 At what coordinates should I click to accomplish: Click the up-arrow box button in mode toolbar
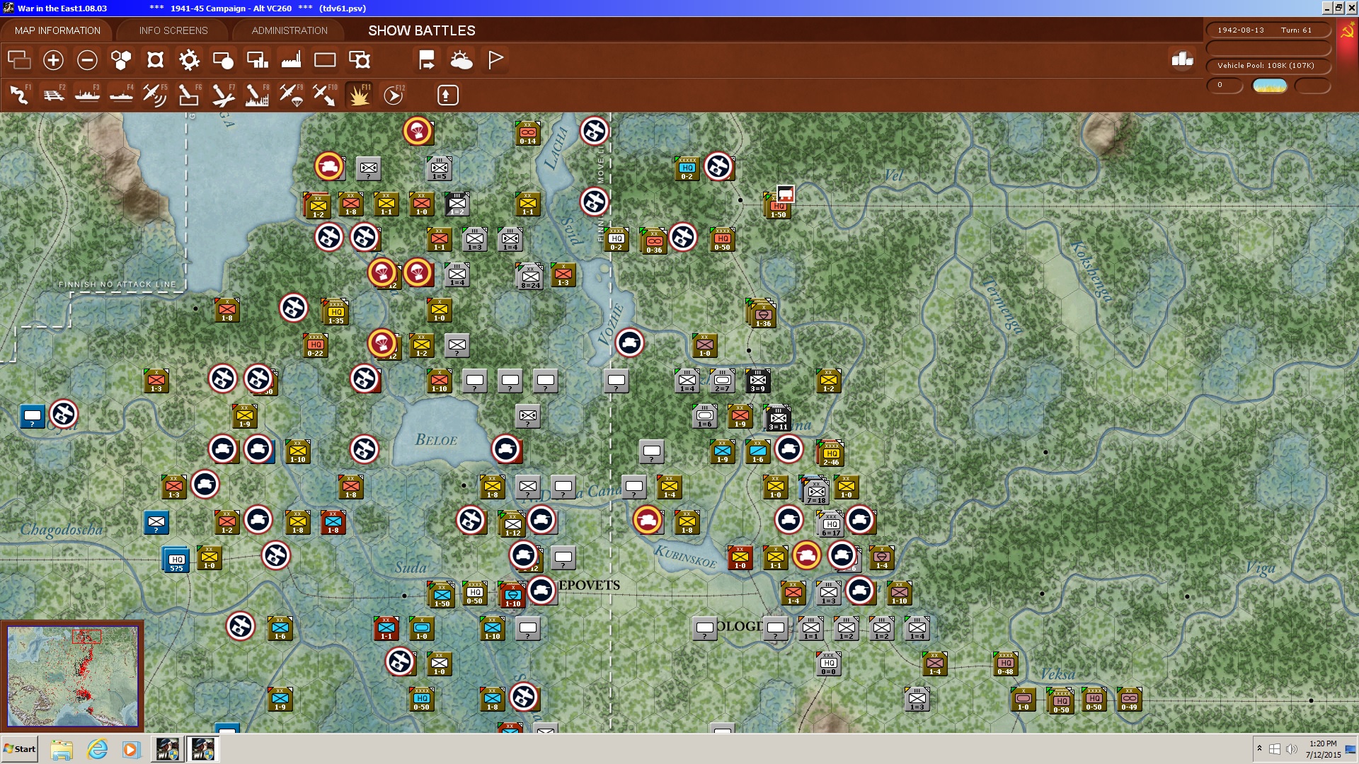[x=447, y=95]
